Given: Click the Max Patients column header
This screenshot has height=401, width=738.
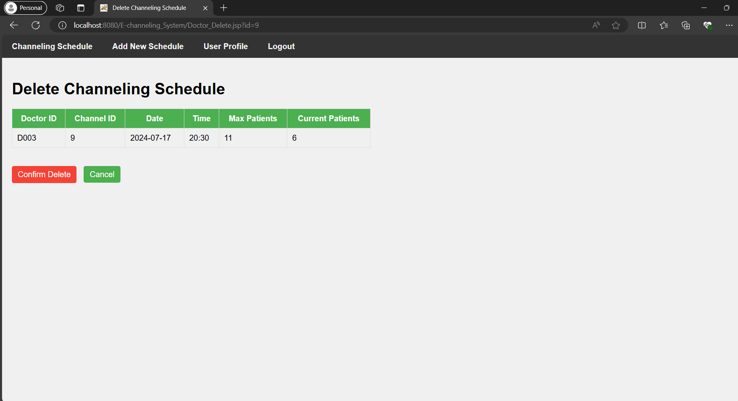Looking at the screenshot, I should (253, 118).
